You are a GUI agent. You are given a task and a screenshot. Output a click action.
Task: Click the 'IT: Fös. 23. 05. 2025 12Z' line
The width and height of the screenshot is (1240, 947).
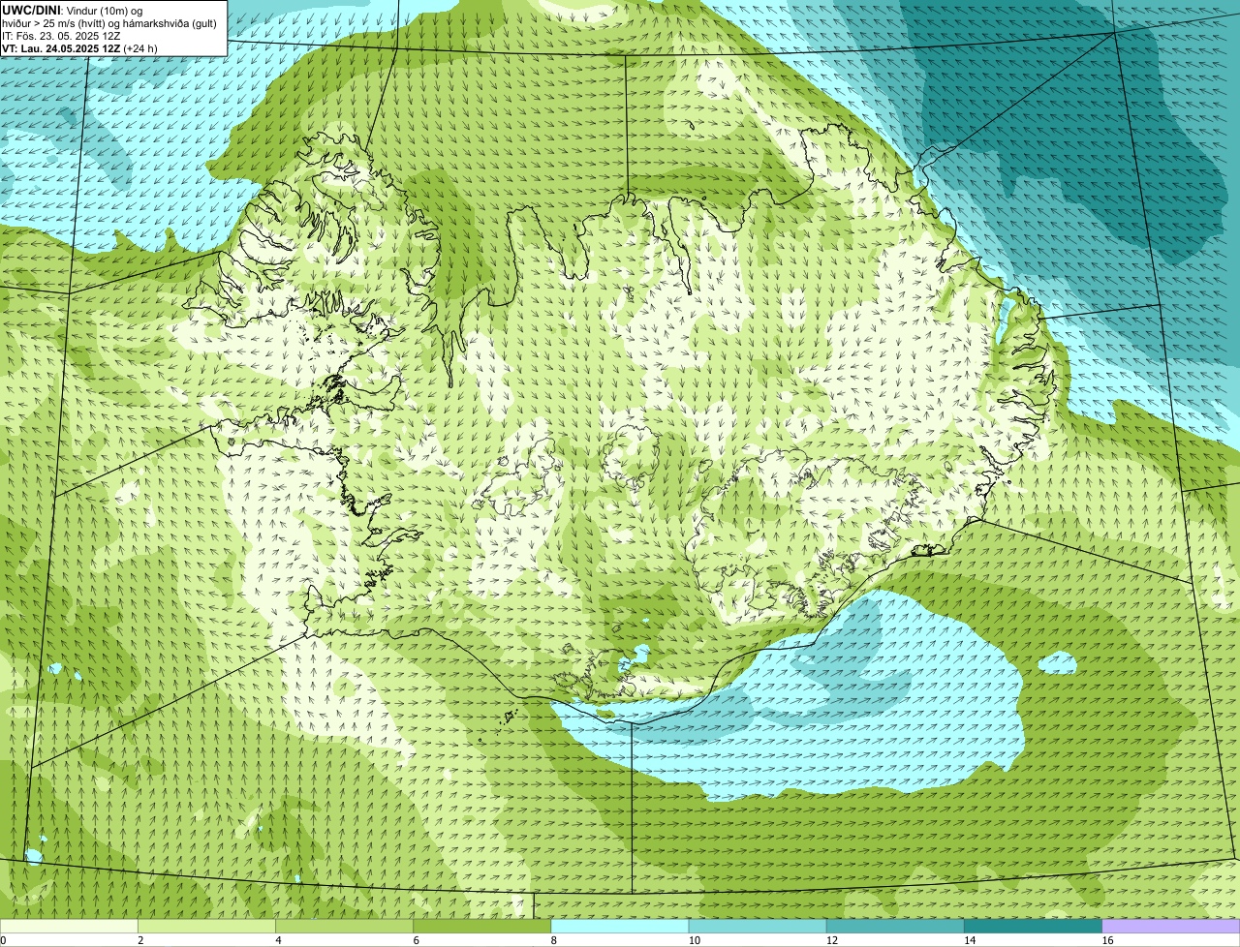(61, 35)
